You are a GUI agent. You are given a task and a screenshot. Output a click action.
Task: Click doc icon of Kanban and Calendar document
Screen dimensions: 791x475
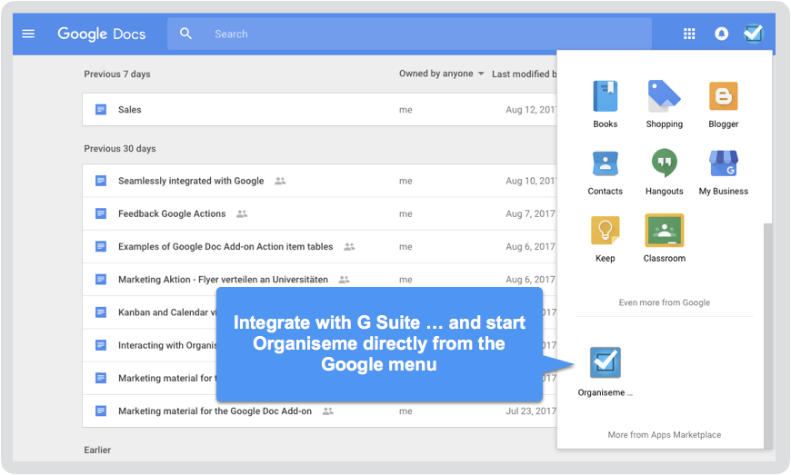[101, 312]
